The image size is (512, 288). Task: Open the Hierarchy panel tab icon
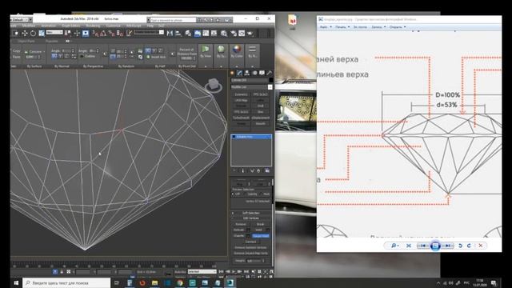coord(247,73)
